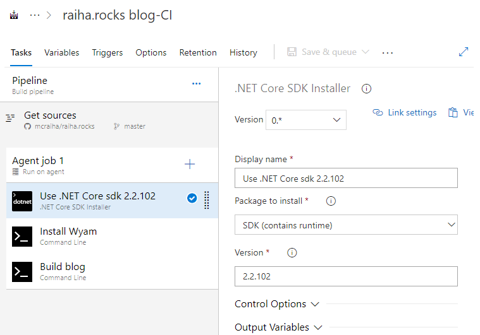
Task: Click the branch icon beside master
Action: tap(116, 126)
